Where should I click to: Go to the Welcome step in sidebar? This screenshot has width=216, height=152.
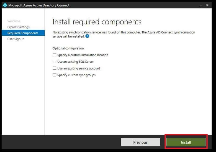click(14, 21)
